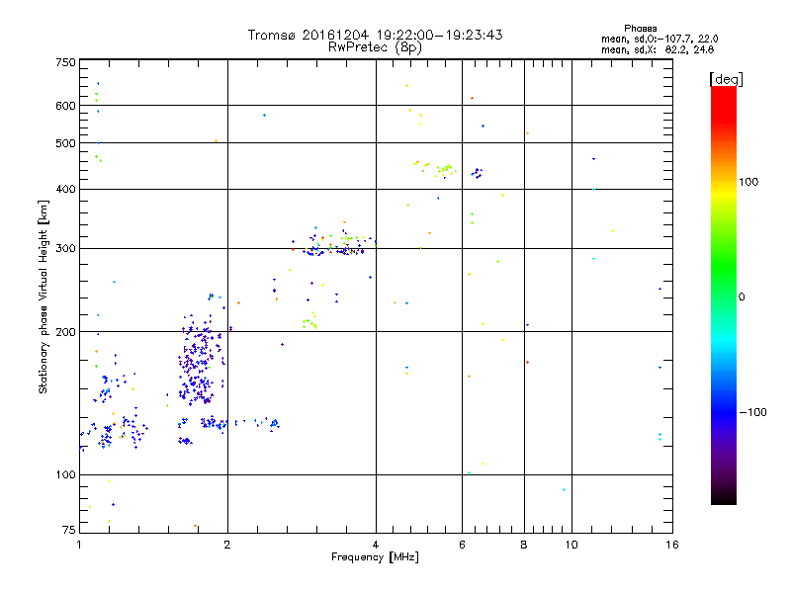Click the colorbar tick label '0'
This screenshot has height=593, width=791.
(x=742, y=297)
